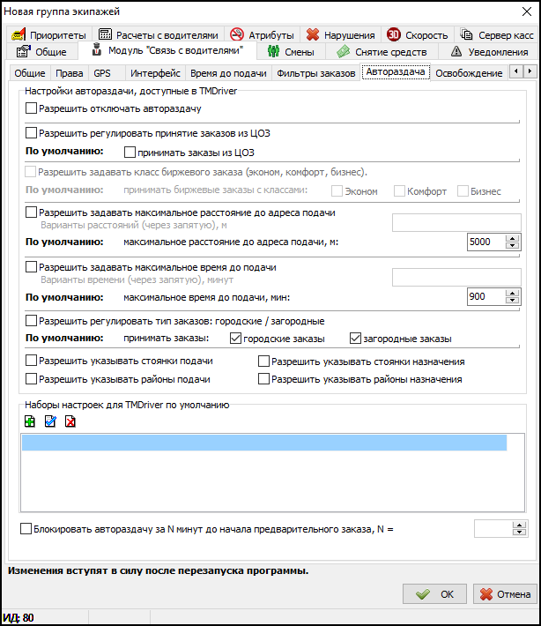The image size is (541, 626).
Task: Open the Расчеты с водителями tab
Action: [x=157, y=34]
